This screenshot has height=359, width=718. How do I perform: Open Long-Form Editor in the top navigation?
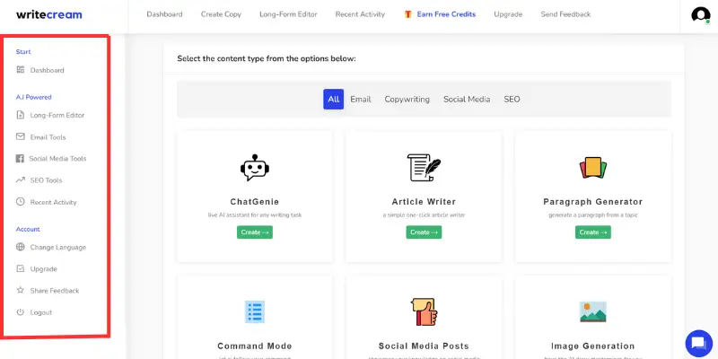pos(288,14)
